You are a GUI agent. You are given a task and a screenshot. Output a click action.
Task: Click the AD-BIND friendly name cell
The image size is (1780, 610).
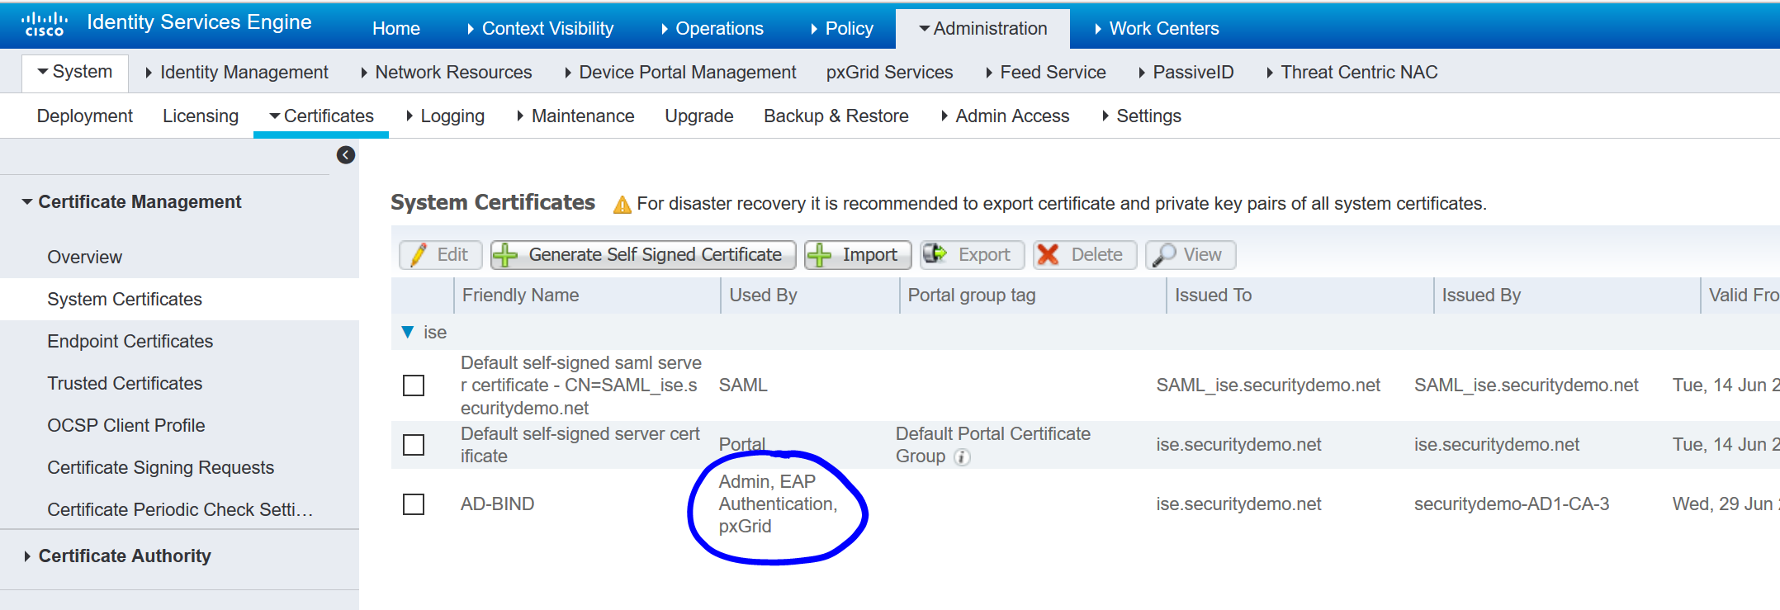497,504
